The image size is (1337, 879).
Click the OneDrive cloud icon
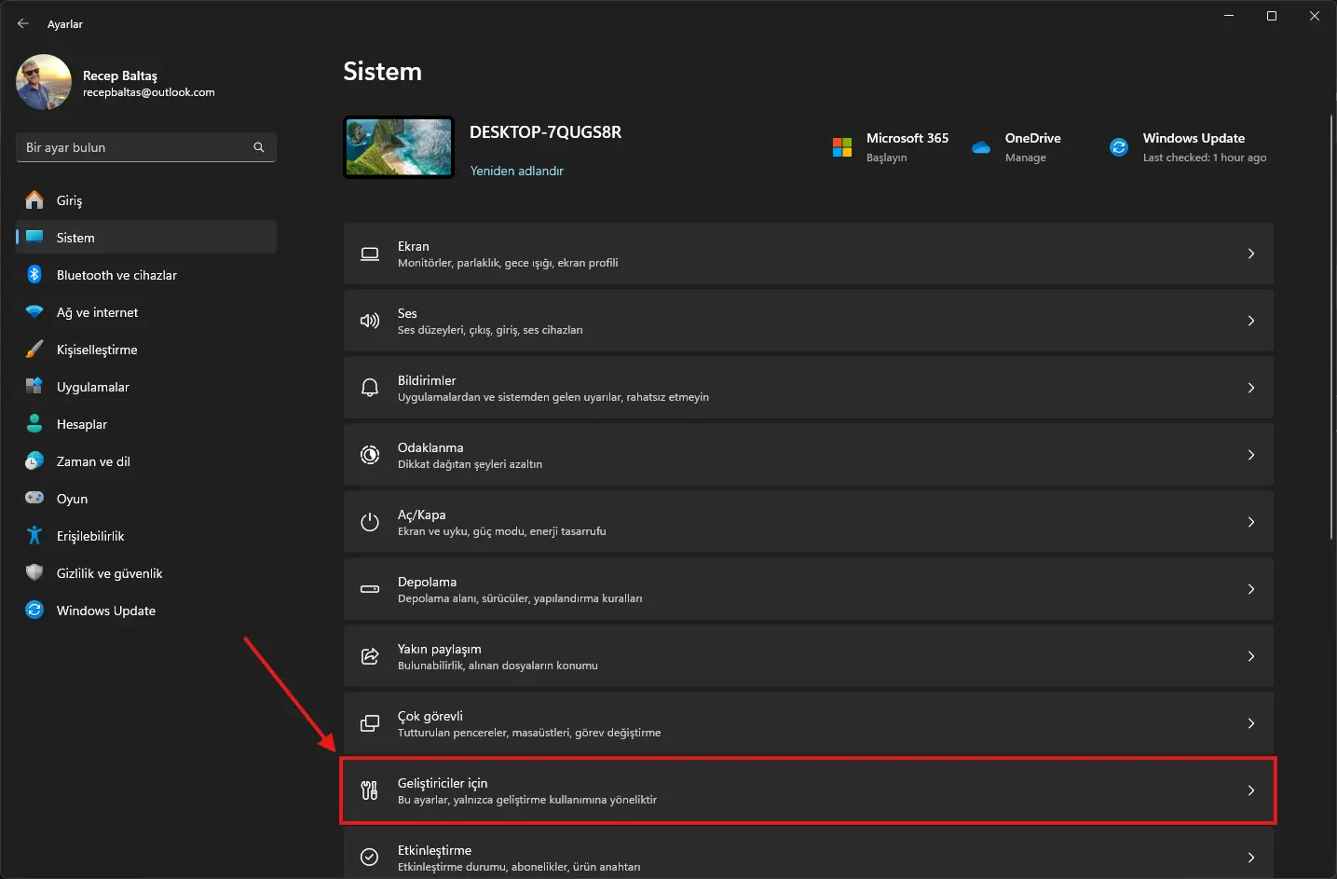point(981,147)
